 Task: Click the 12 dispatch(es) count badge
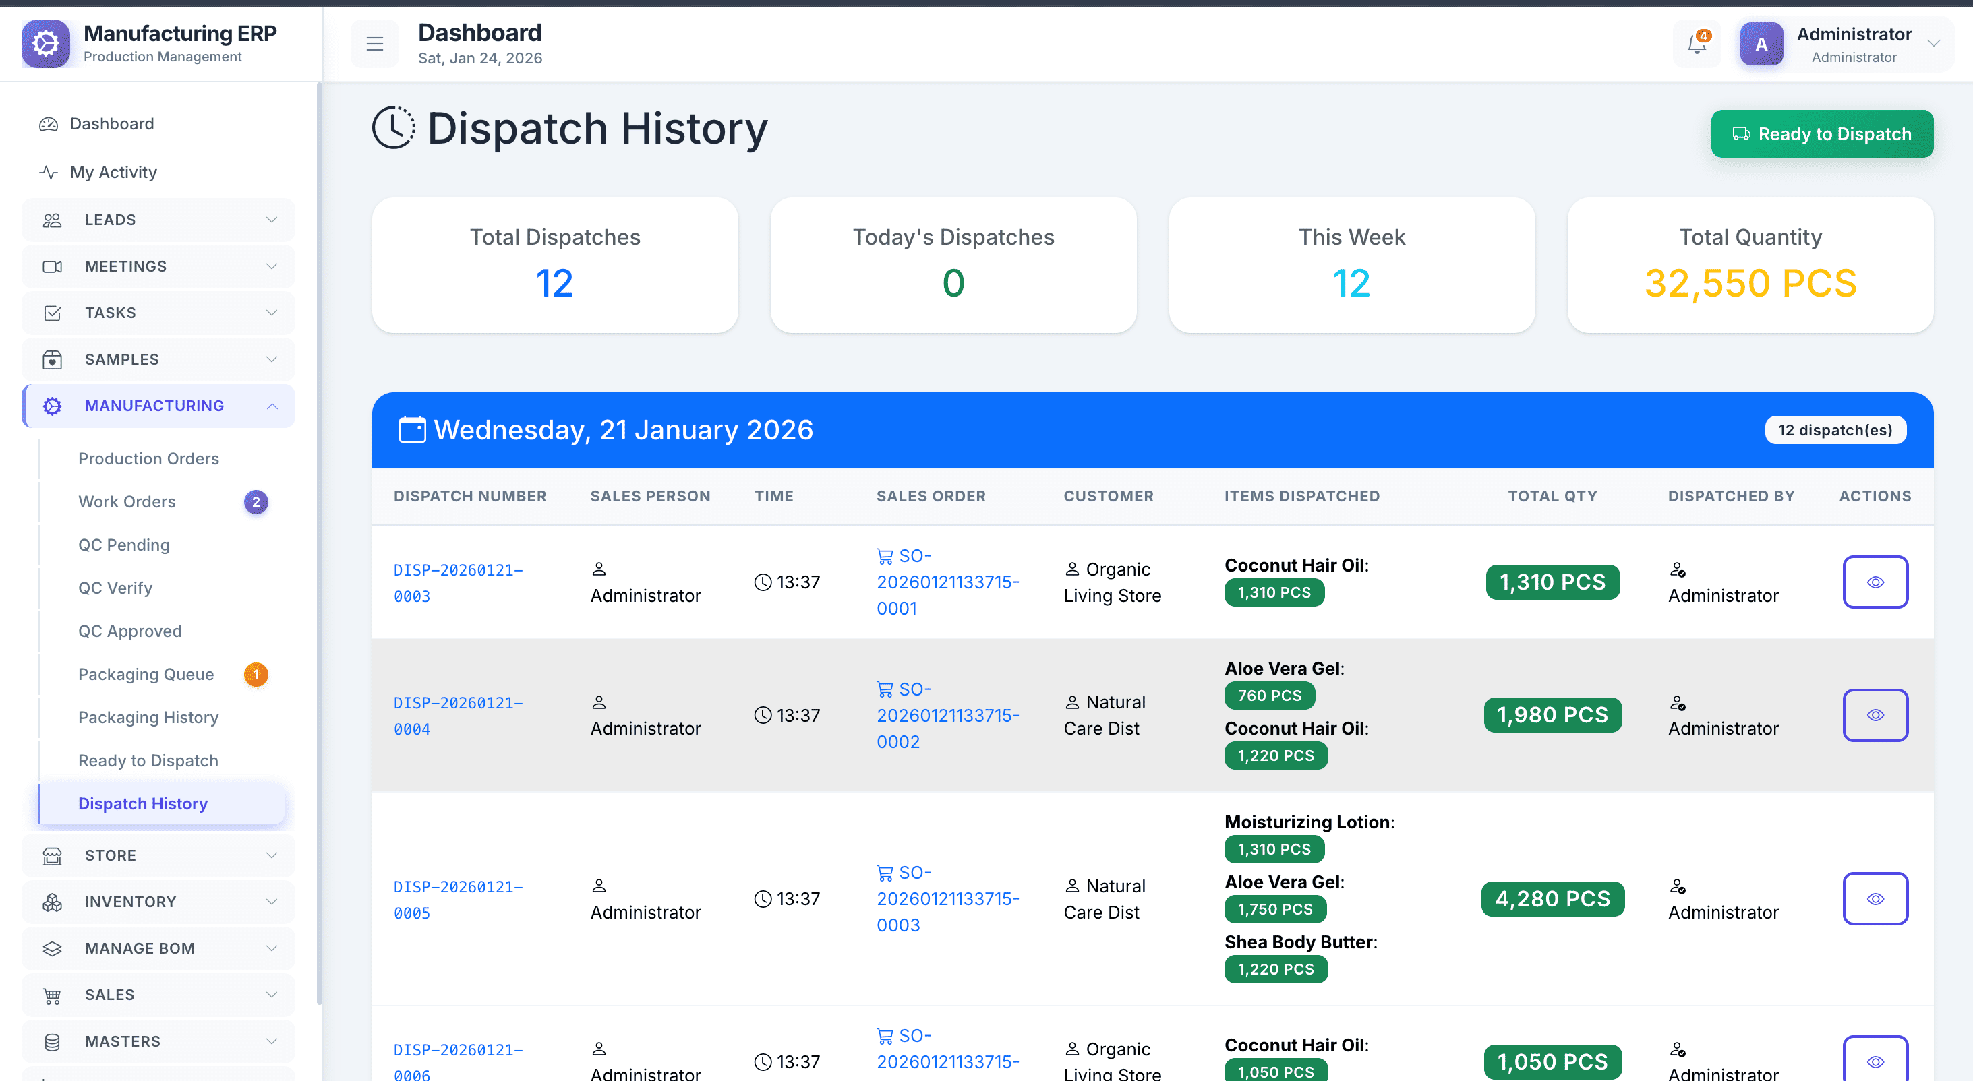coord(1834,430)
